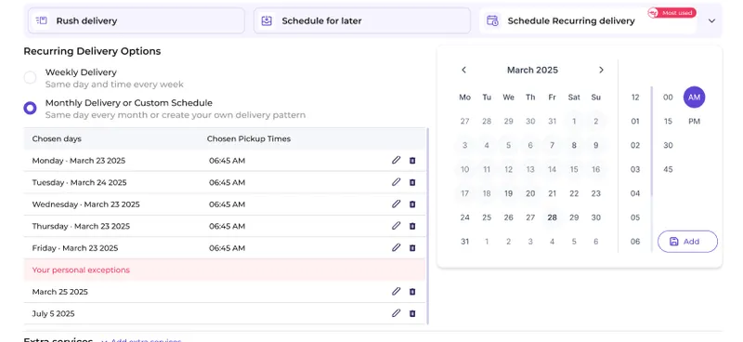
Task: Go to next month in calendar
Action: tap(601, 70)
